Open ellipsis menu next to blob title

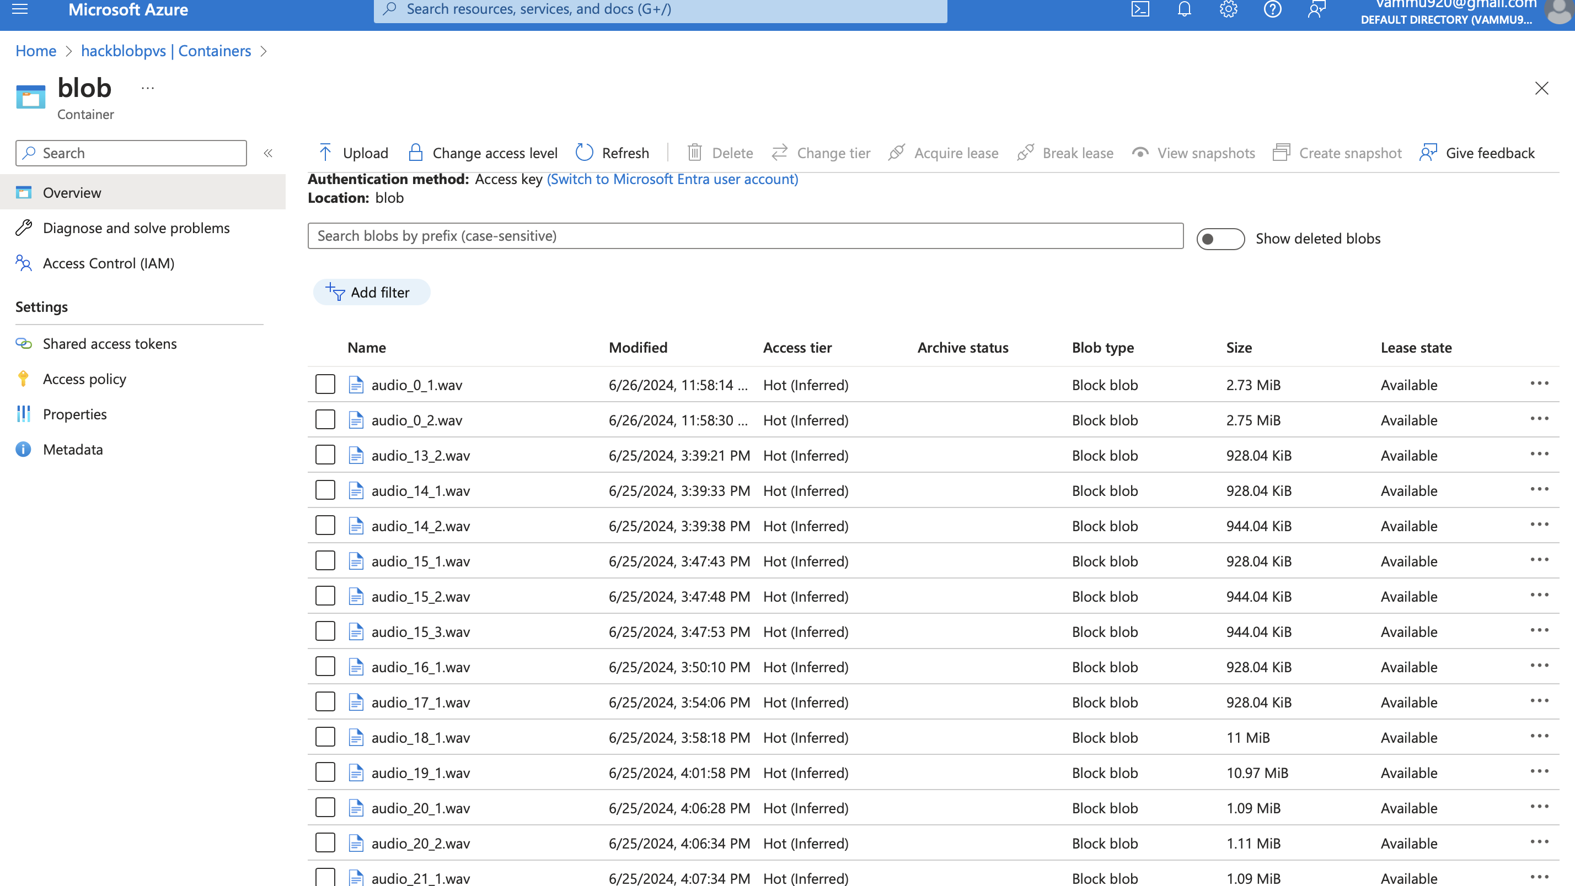[x=147, y=89]
